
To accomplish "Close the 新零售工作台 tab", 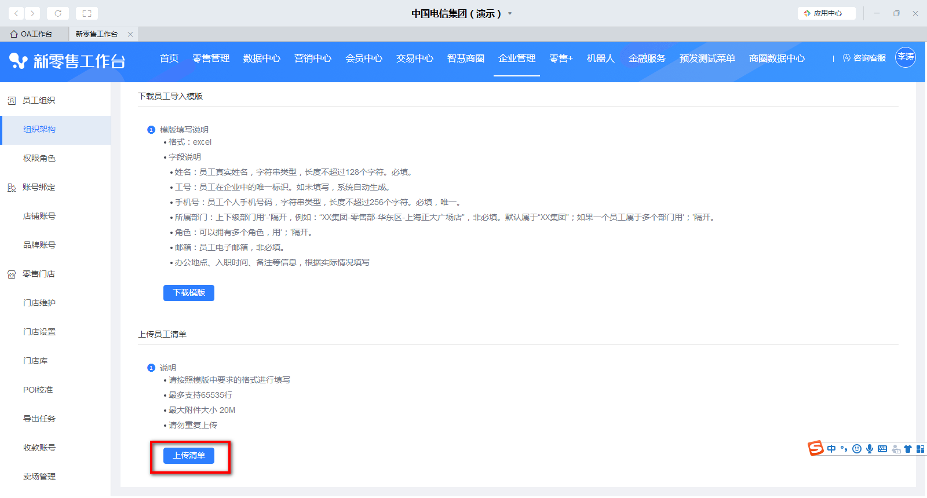I will click(130, 34).
